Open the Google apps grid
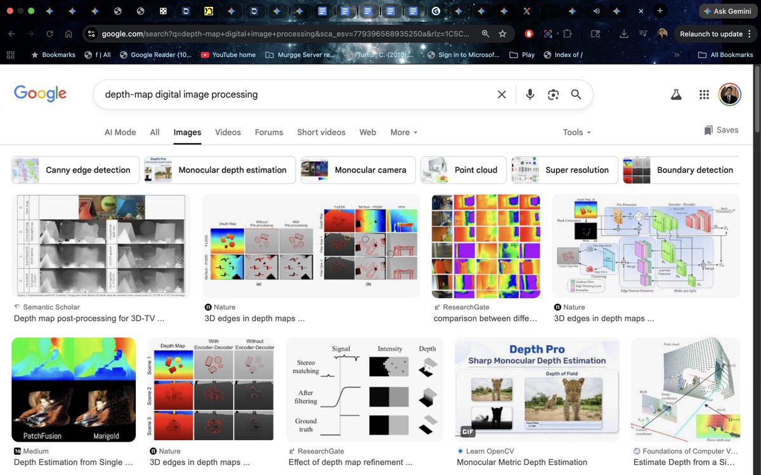The width and height of the screenshot is (761, 475). [x=704, y=94]
